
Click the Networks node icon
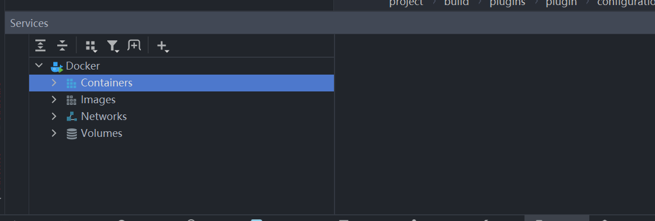click(x=72, y=117)
